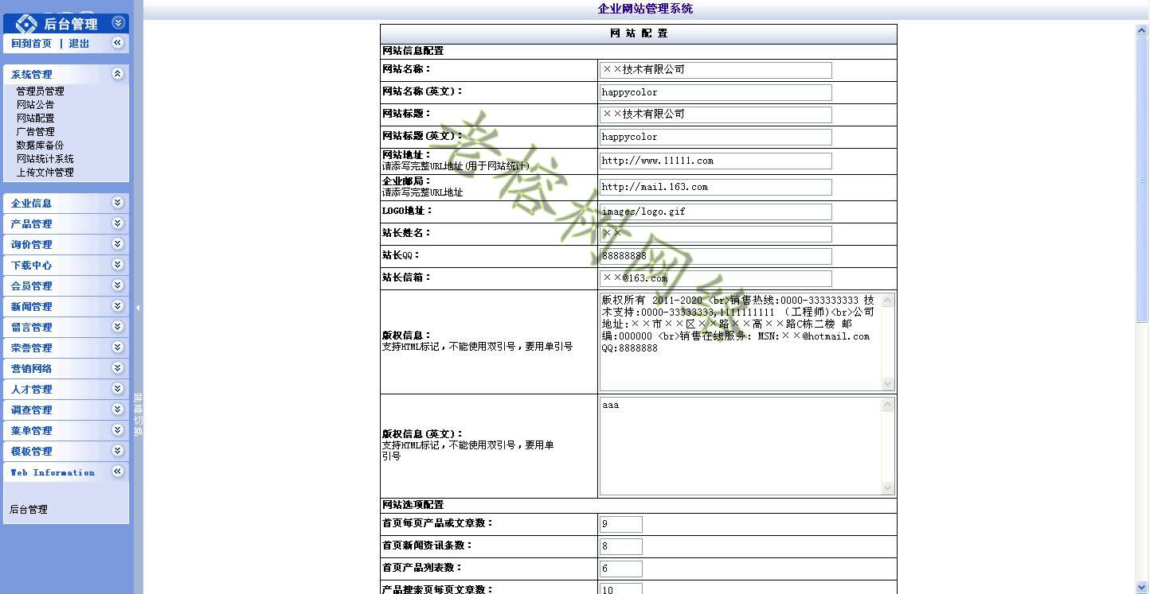Expand the 企业信息 section

[x=118, y=203]
